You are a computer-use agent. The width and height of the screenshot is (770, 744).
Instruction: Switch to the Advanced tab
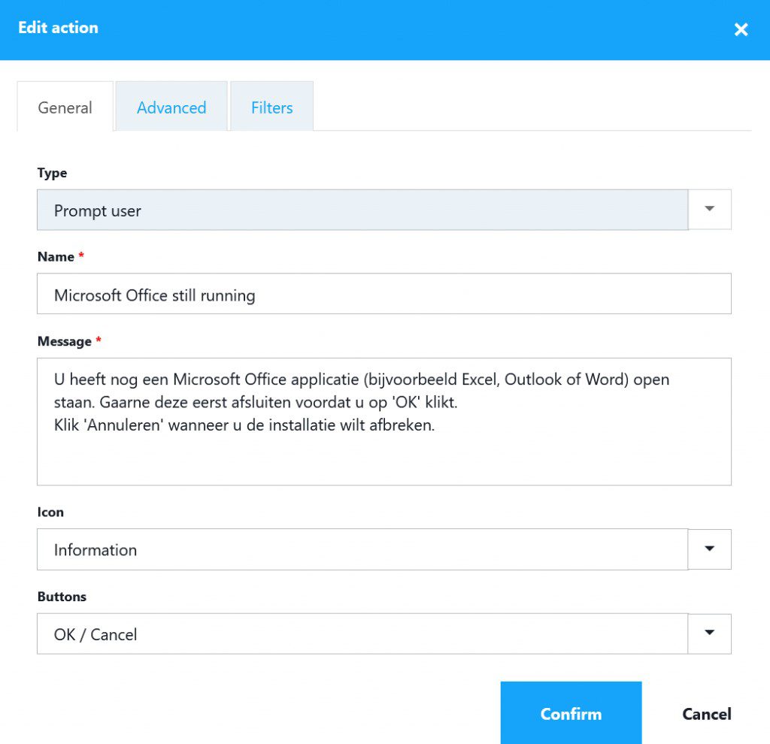(x=171, y=107)
